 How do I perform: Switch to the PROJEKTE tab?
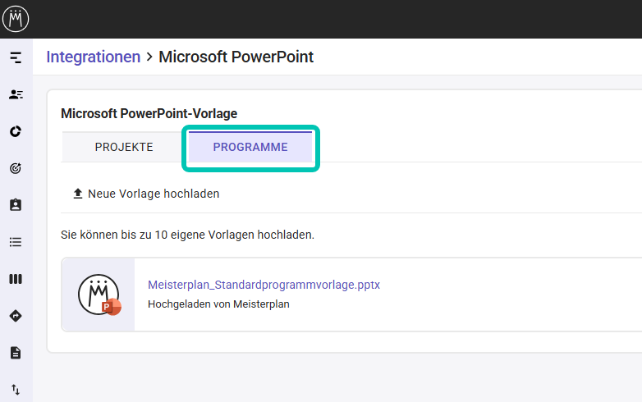[124, 147]
